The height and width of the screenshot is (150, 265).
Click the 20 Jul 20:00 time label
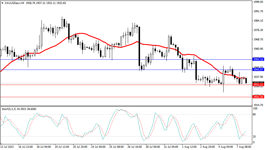click(80, 147)
